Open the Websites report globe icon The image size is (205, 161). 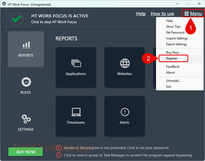pos(125,63)
